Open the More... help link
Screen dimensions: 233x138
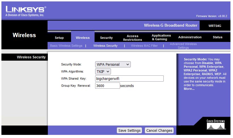click(189, 89)
